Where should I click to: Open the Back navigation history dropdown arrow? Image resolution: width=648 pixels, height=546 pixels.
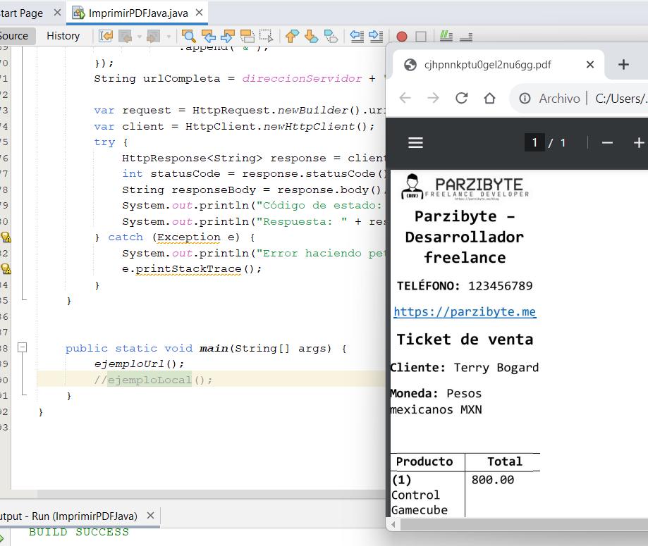tap(140, 37)
